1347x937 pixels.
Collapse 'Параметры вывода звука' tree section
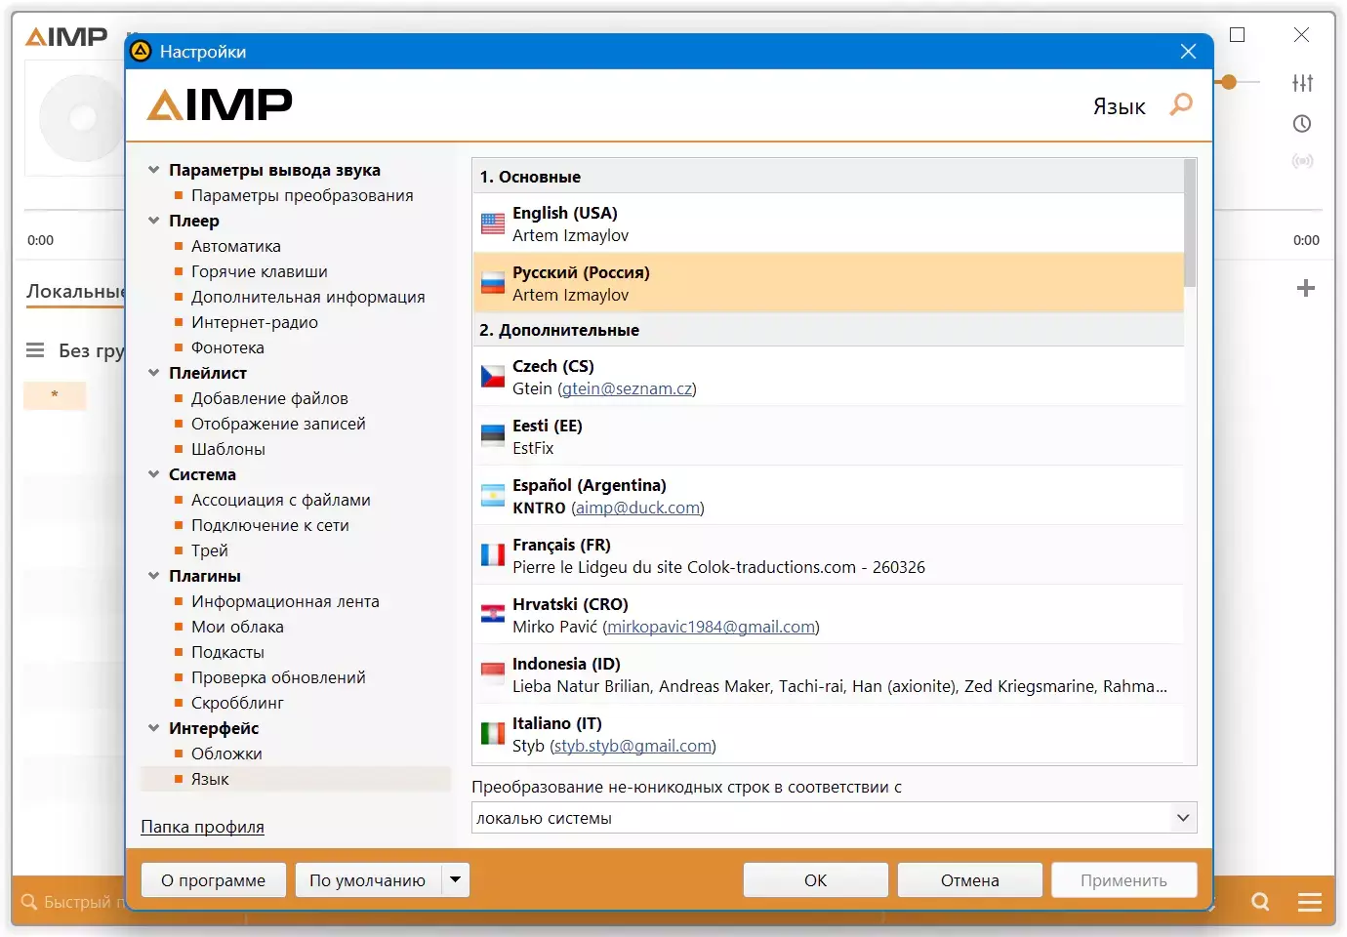[x=153, y=170]
